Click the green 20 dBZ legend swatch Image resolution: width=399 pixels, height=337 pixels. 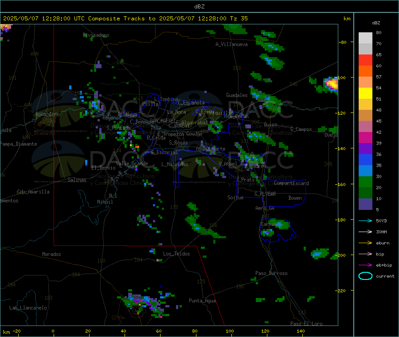point(365,182)
